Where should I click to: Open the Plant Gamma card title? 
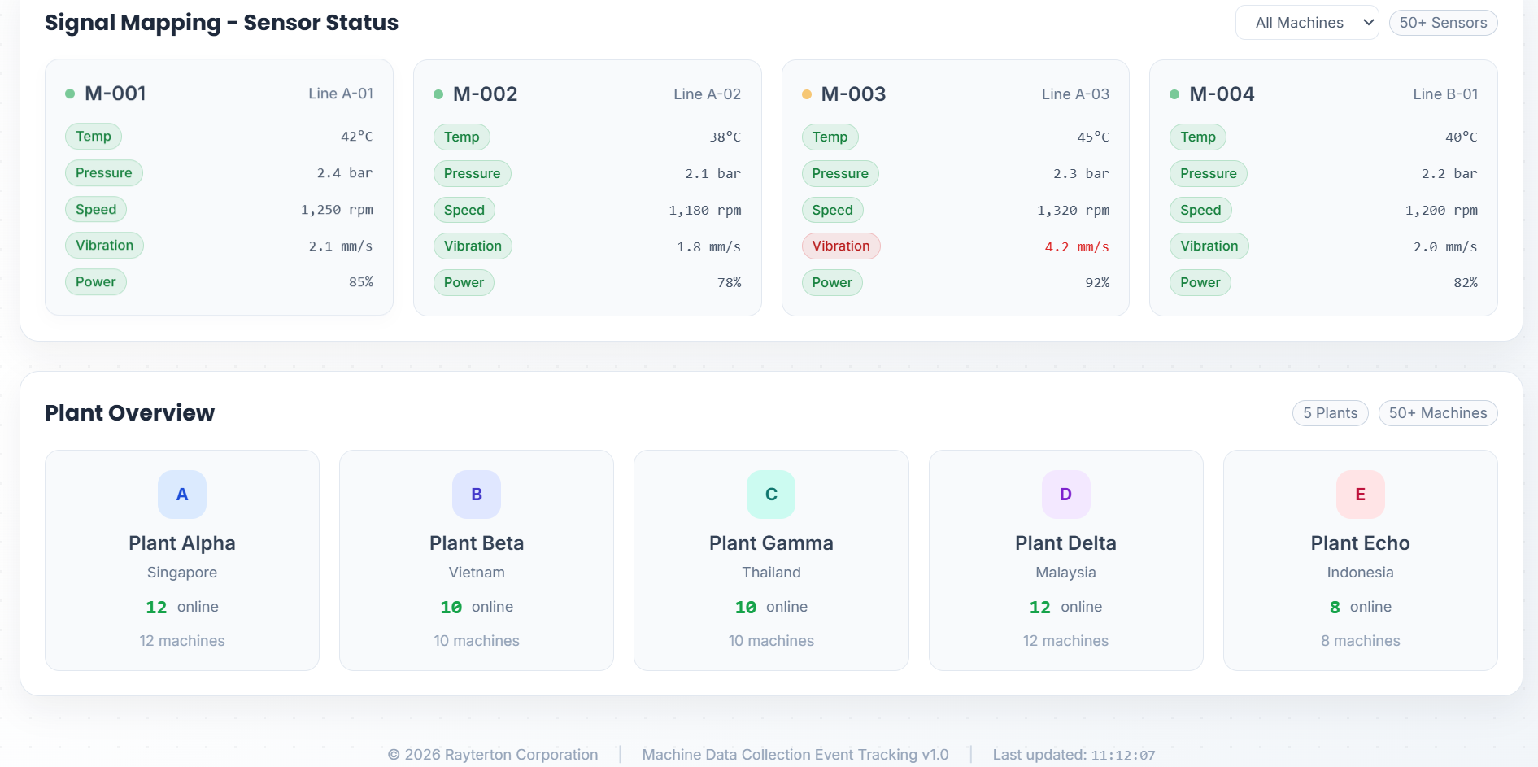click(771, 543)
